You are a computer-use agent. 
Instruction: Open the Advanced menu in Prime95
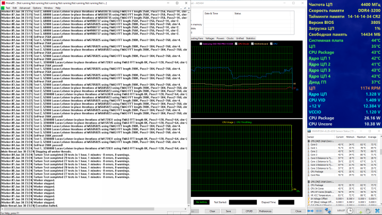click(25, 8)
